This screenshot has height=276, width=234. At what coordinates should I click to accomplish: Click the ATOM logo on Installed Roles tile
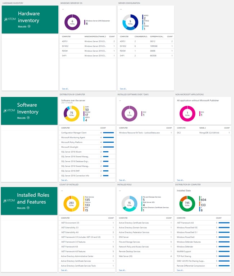tap(9, 201)
